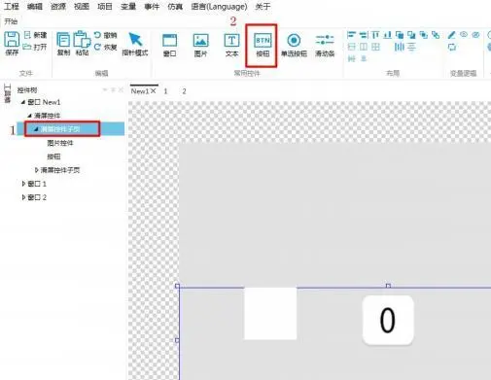Select the 窗口 New1 tree row
This screenshot has width=491, height=380.
click(44, 102)
